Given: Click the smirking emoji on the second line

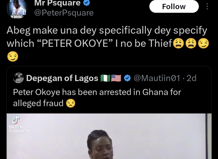Looking at the screenshot, I should tap(12, 57).
